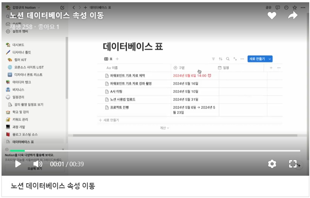Open 강의 촬영 일정표 보기 page

[x=29, y=105]
